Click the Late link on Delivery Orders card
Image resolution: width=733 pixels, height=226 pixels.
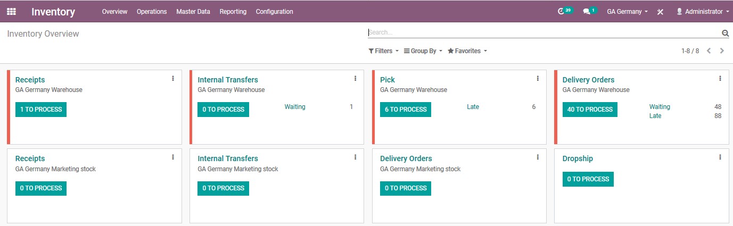655,116
